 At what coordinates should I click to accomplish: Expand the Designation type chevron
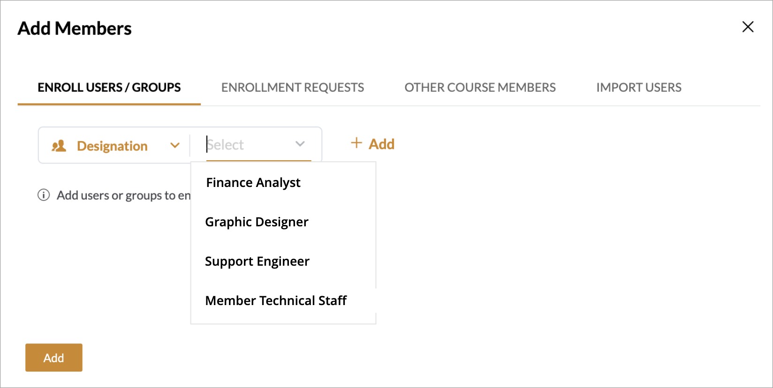tap(175, 146)
